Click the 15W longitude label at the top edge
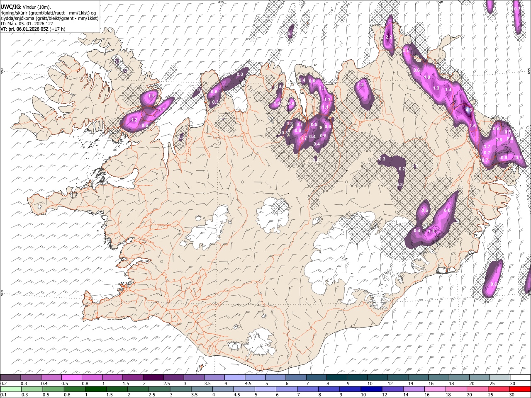 [439, 2]
